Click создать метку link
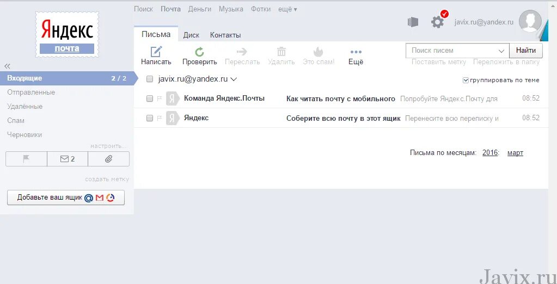This screenshot has height=284, width=557. [107, 180]
